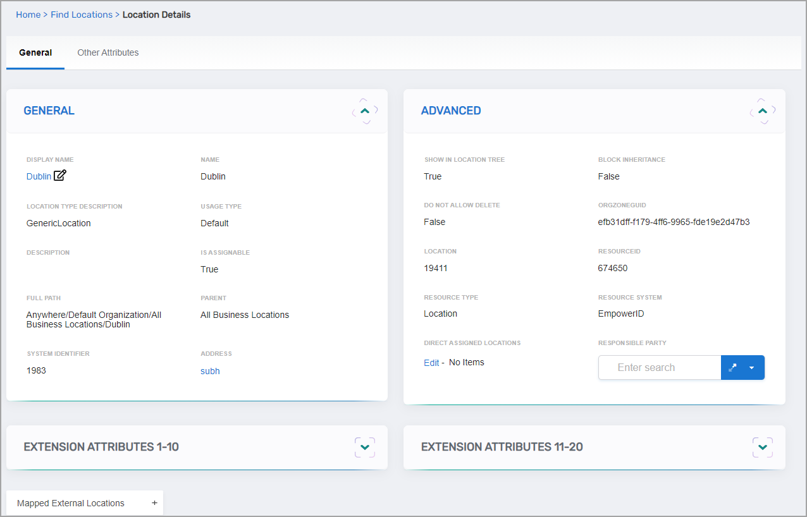Select the General tab
Image resolution: width=807 pixels, height=517 pixels.
pyautogui.click(x=35, y=52)
